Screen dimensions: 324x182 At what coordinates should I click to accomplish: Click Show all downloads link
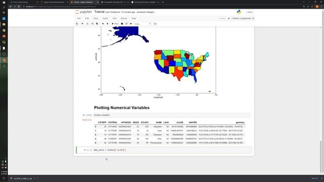coord(314,178)
